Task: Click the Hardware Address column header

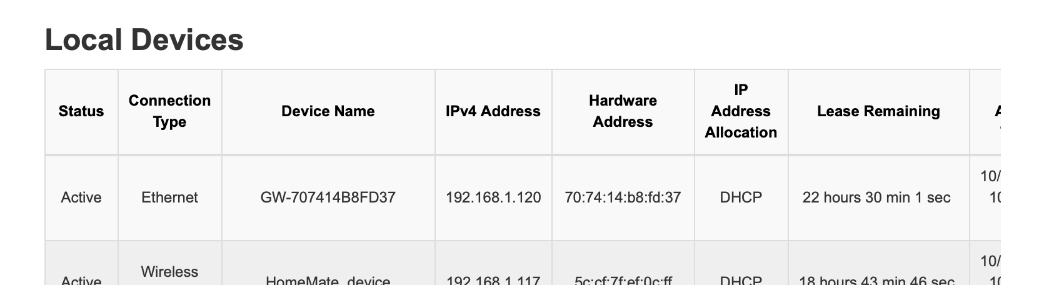Action: pos(623,111)
